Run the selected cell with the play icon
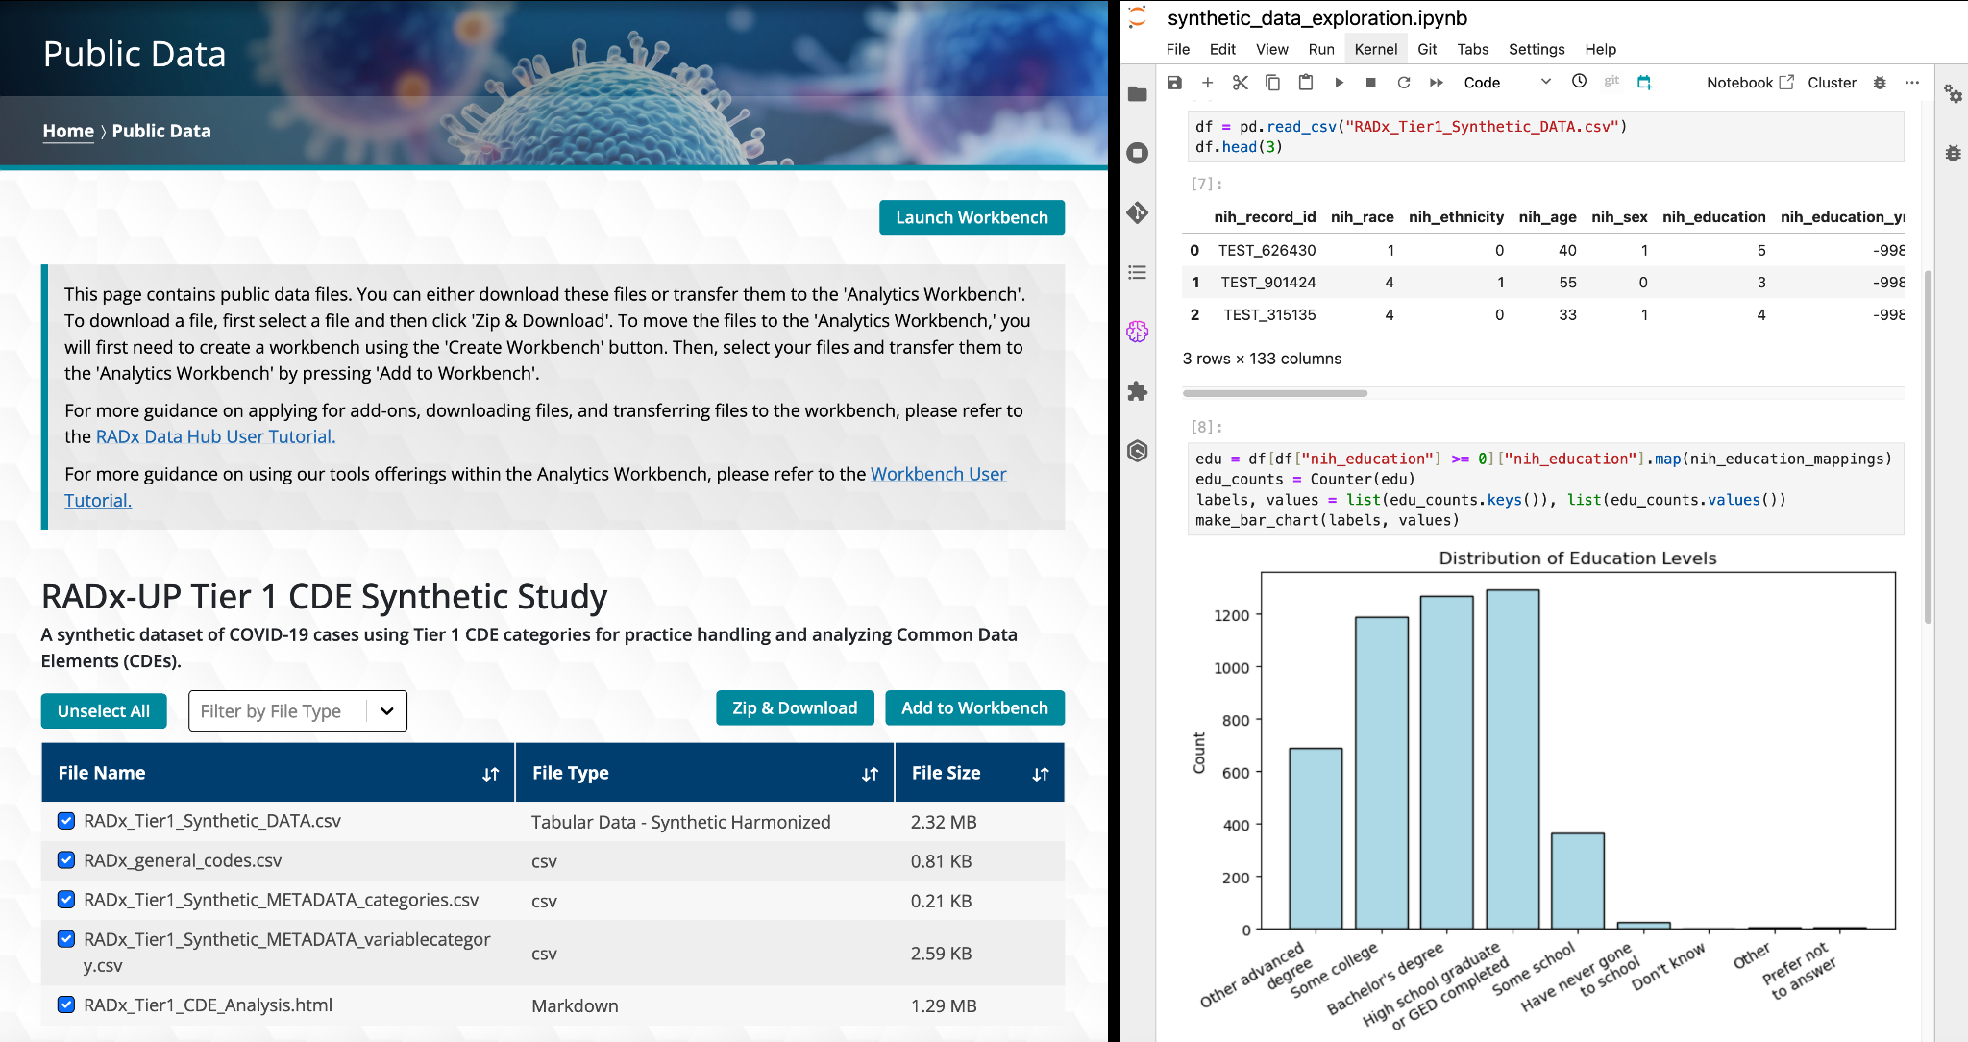Screen dimensions: 1968x1042 coord(1339,83)
